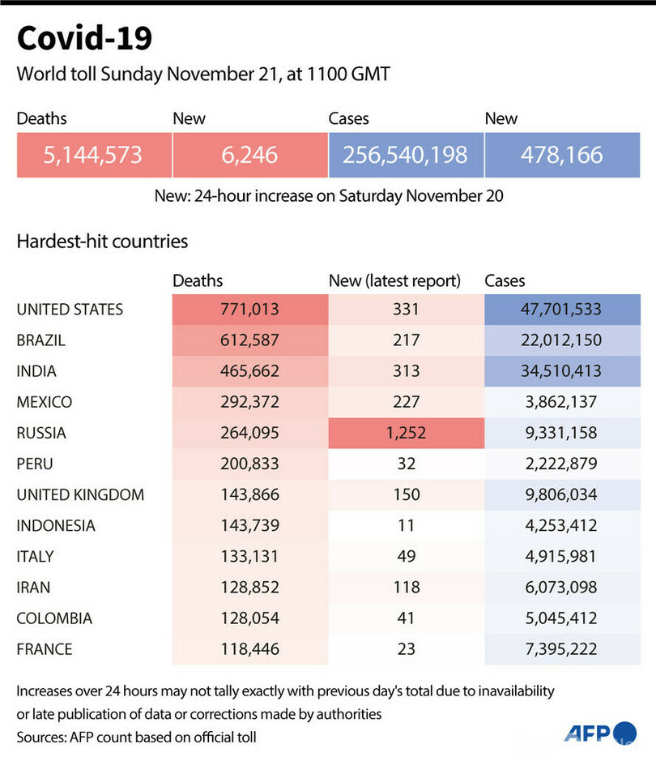Image resolution: width=656 pixels, height=757 pixels.
Task: Select the UNITED STATES row label
Action: (x=70, y=310)
